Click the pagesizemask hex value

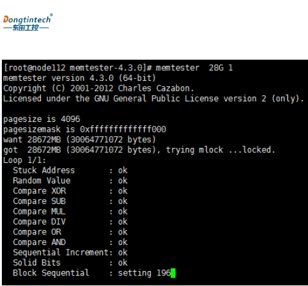tap(123, 129)
